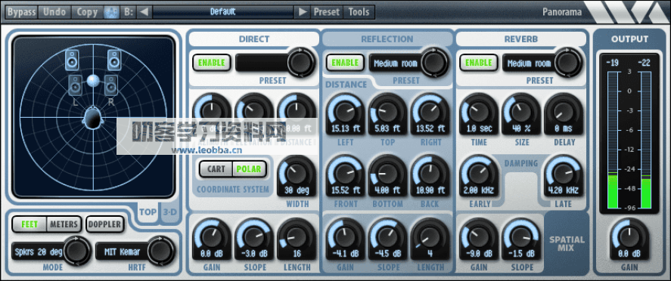The height and width of the screenshot is (281, 671).
Task: Click the -19 output peak readout
Action: [x=613, y=63]
